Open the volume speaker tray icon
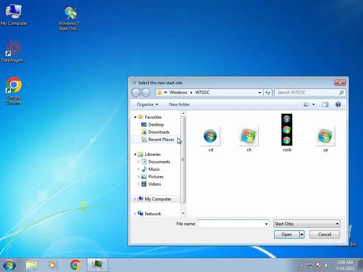 point(327,265)
